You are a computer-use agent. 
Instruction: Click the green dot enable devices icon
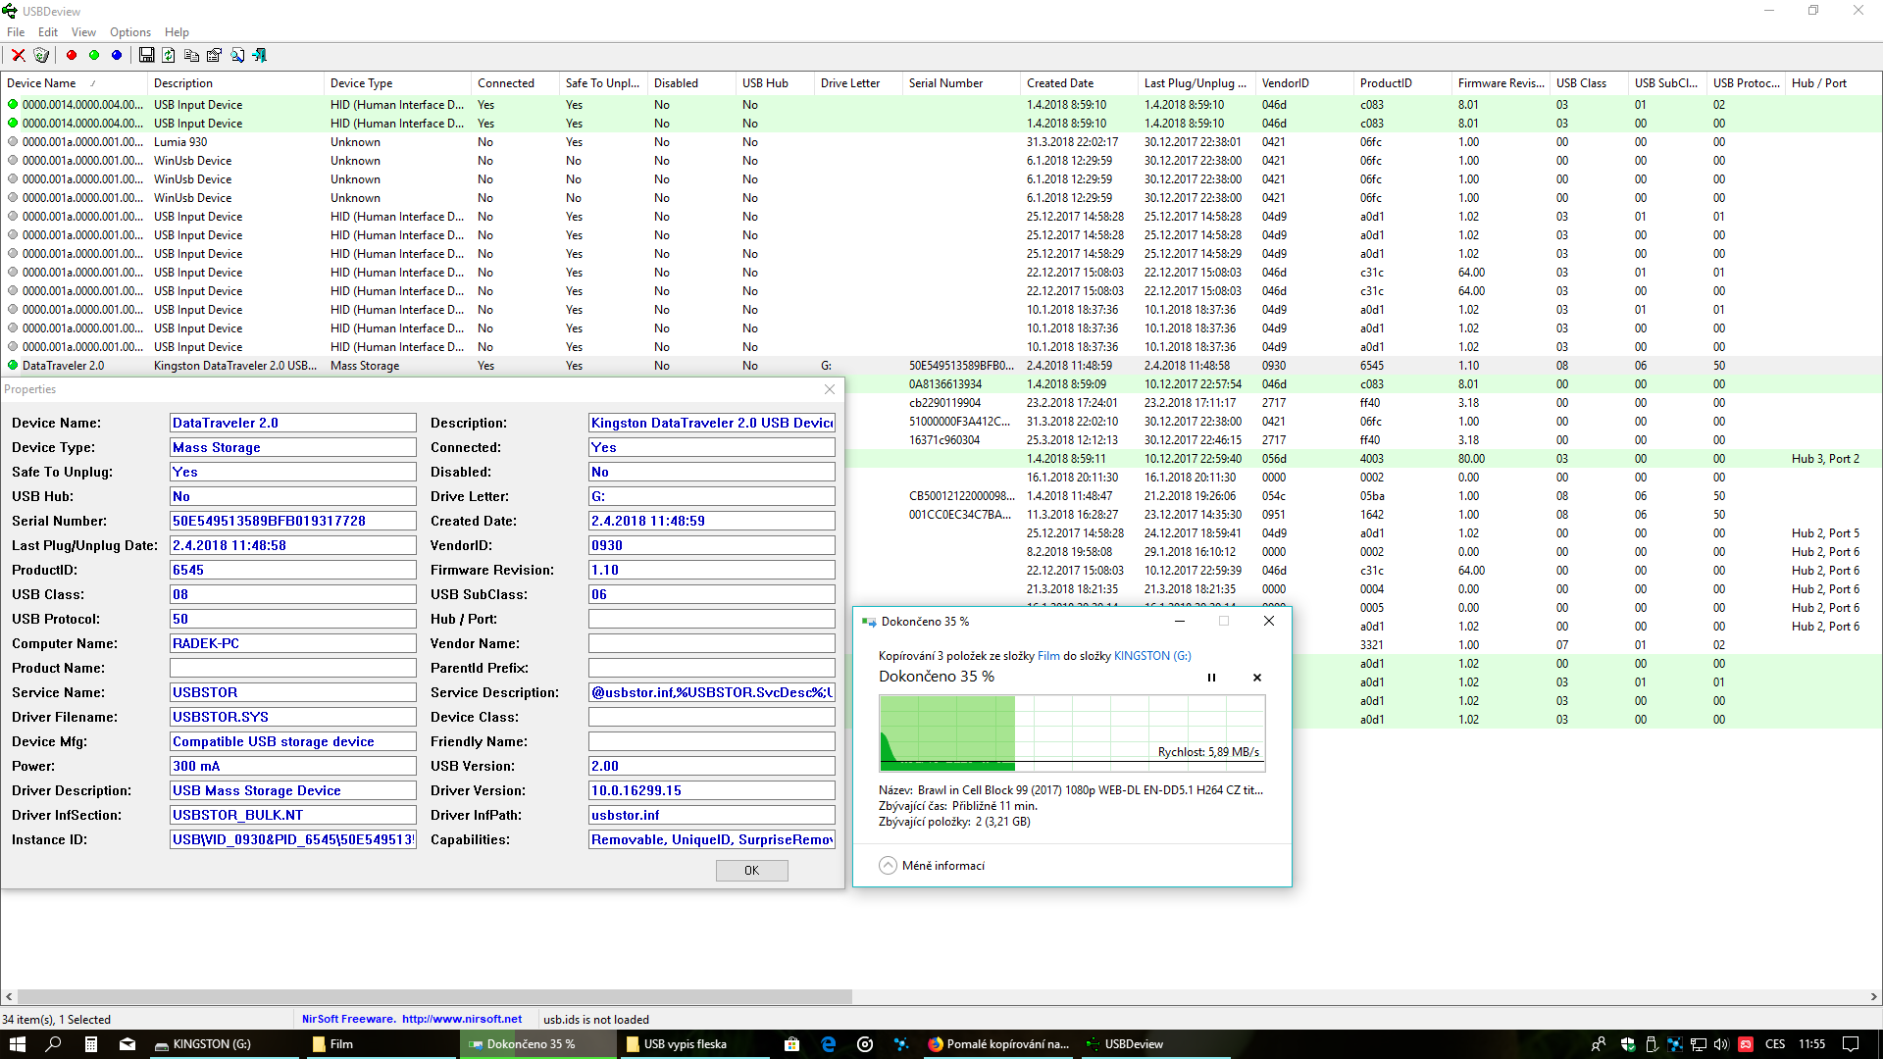click(94, 55)
